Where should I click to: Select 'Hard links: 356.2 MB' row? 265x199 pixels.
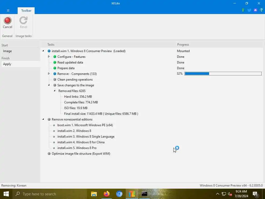tap(78, 97)
